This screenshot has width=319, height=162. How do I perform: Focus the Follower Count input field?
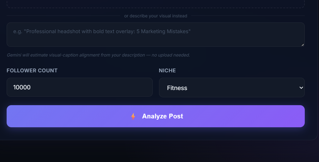tap(80, 87)
